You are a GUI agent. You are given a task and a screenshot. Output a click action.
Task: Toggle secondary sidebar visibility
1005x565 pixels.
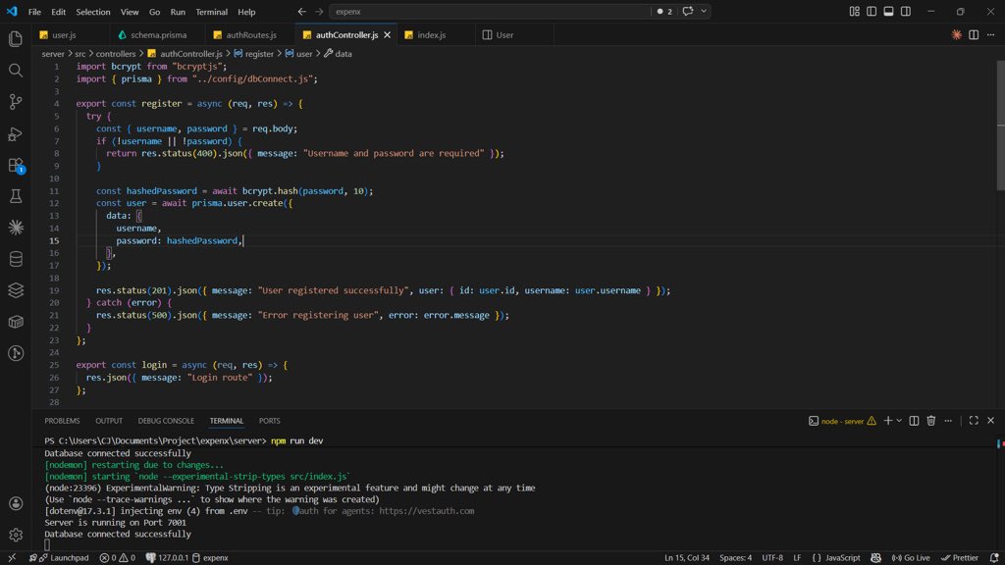pos(906,12)
